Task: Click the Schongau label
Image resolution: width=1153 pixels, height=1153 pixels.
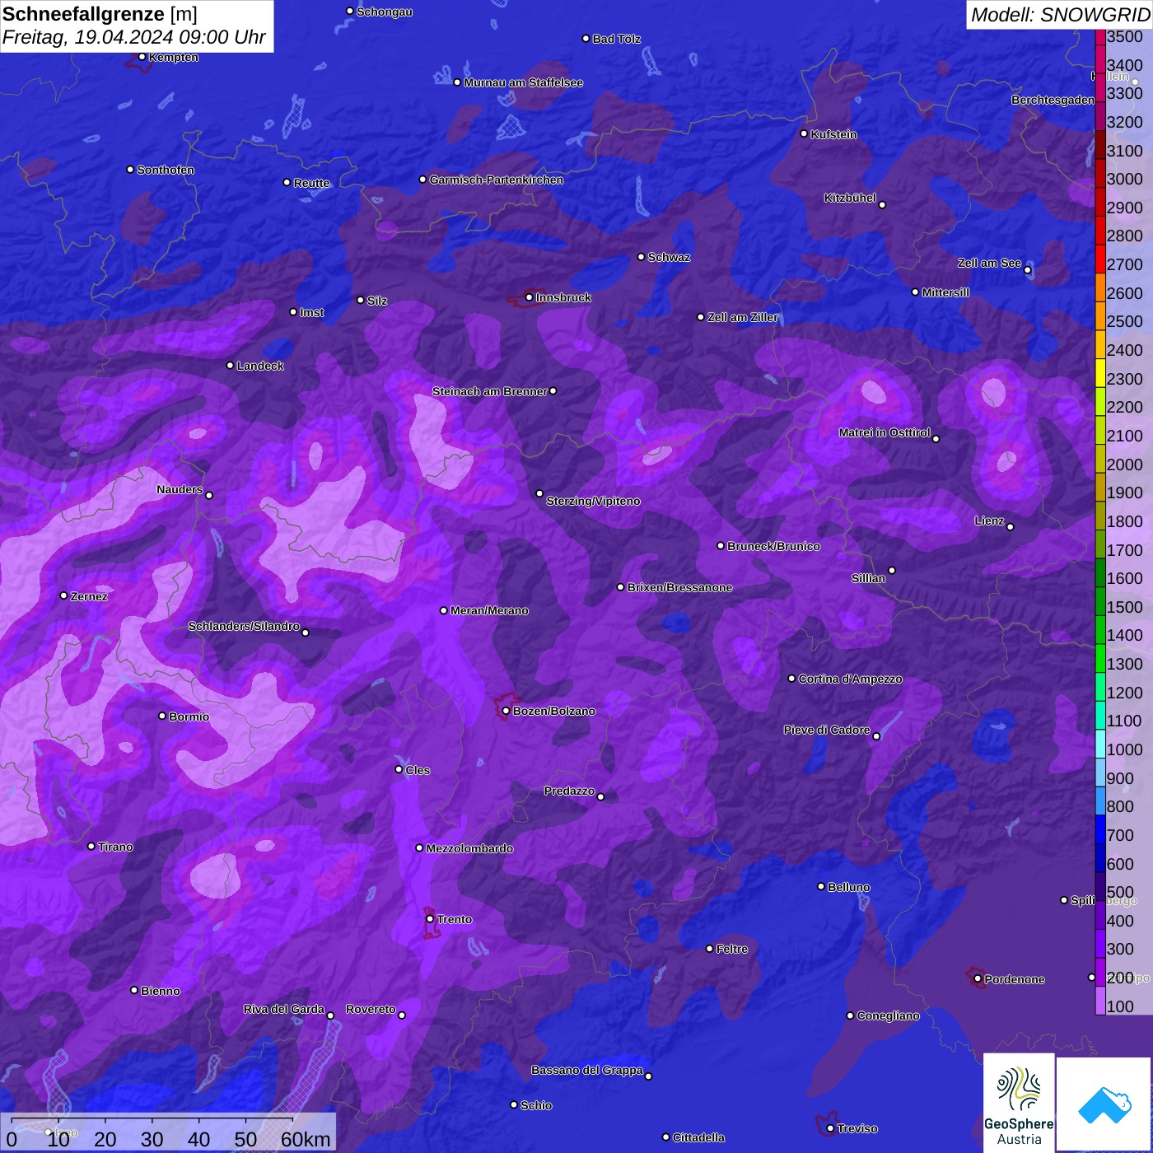Action: (385, 12)
